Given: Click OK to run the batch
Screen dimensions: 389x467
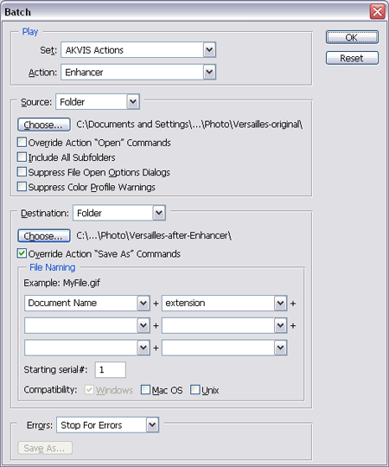Looking at the screenshot, I should [x=352, y=37].
